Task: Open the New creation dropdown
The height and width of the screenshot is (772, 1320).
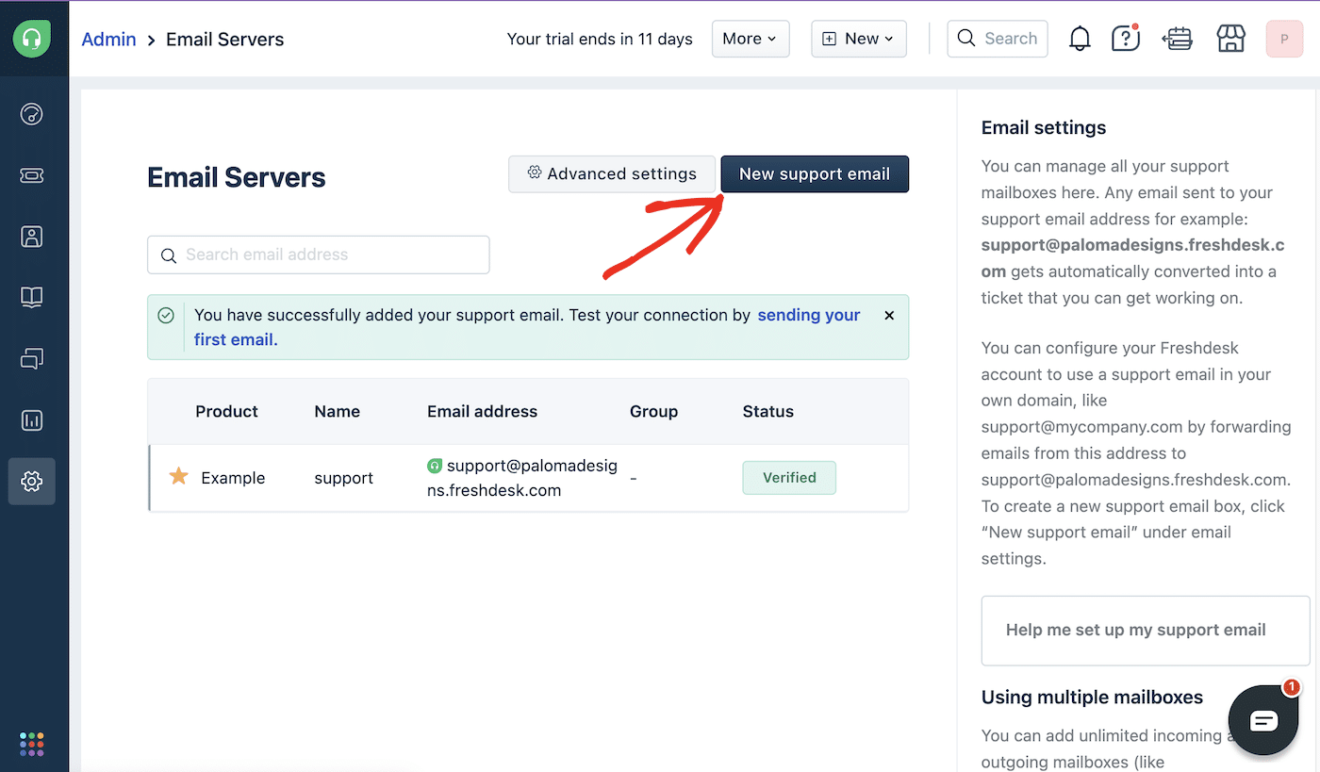Action: pyautogui.click(x=858, y=39)
